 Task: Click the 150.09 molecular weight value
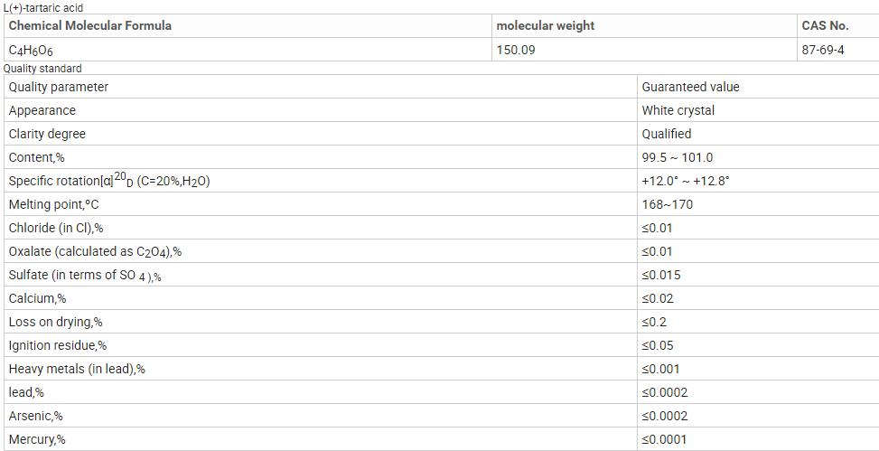516,50
